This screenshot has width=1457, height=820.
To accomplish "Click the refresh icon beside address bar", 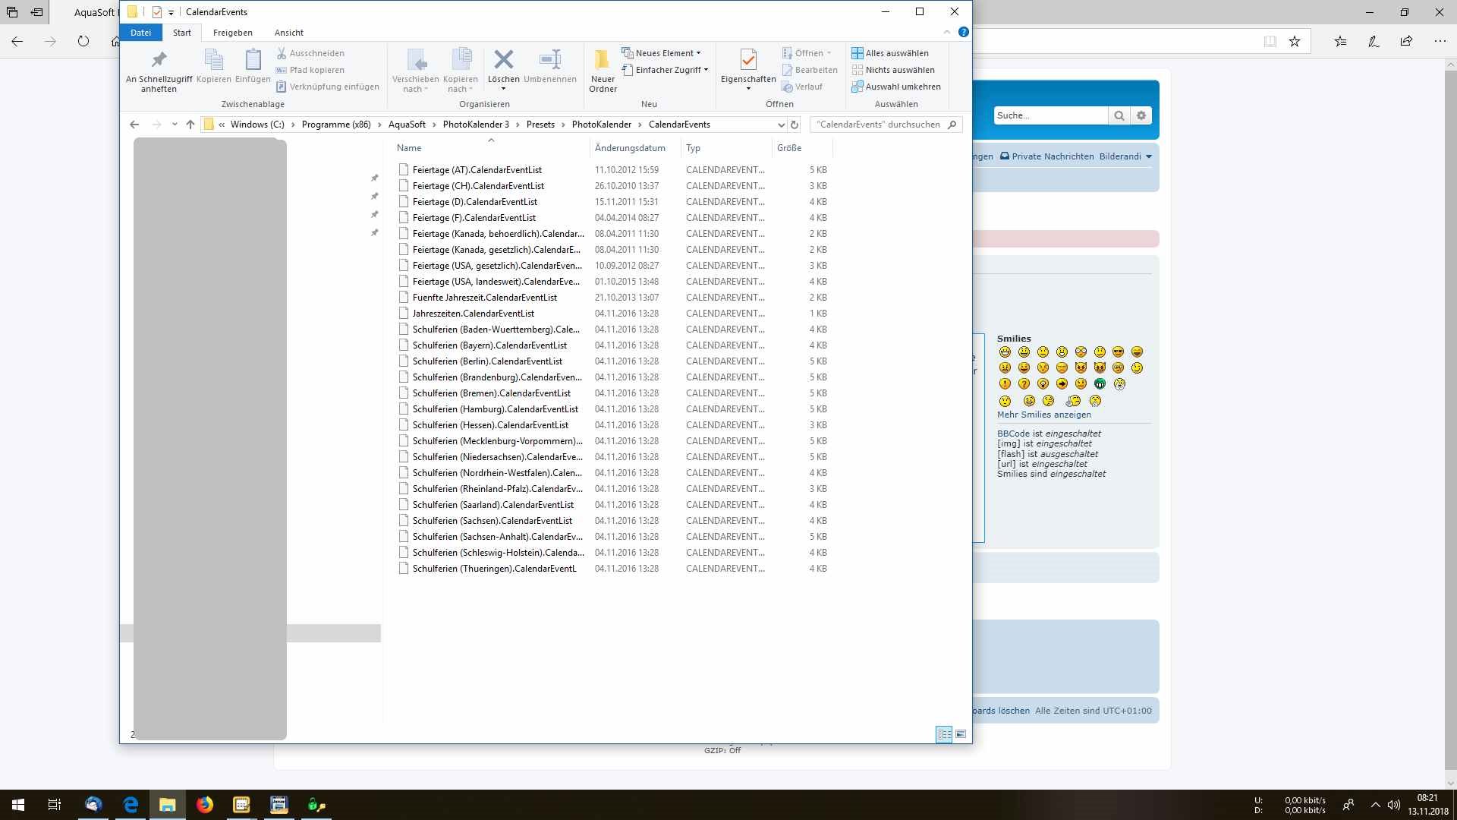I will (x=795, y=125).
